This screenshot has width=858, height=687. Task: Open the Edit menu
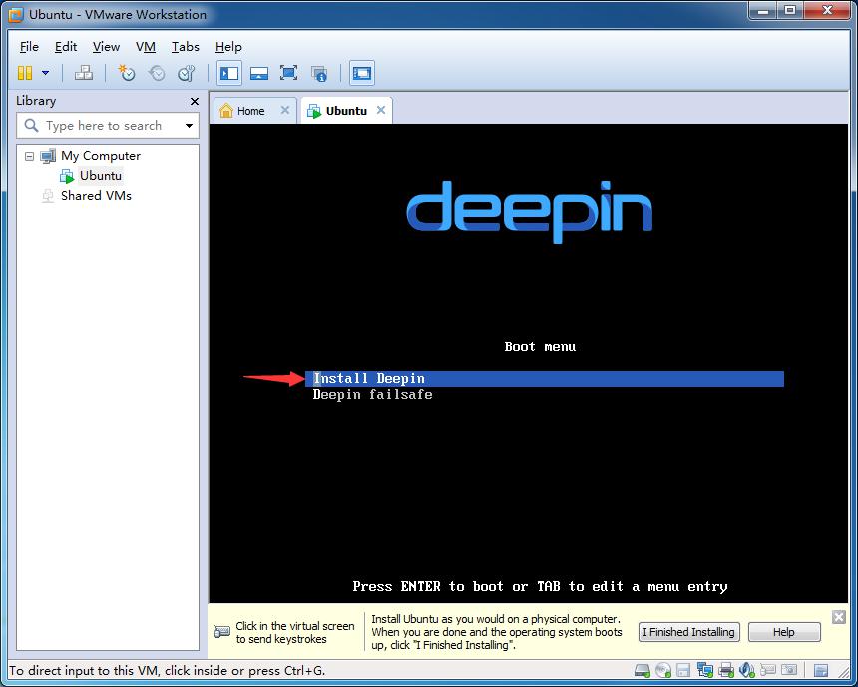click(x=66, y=47)
